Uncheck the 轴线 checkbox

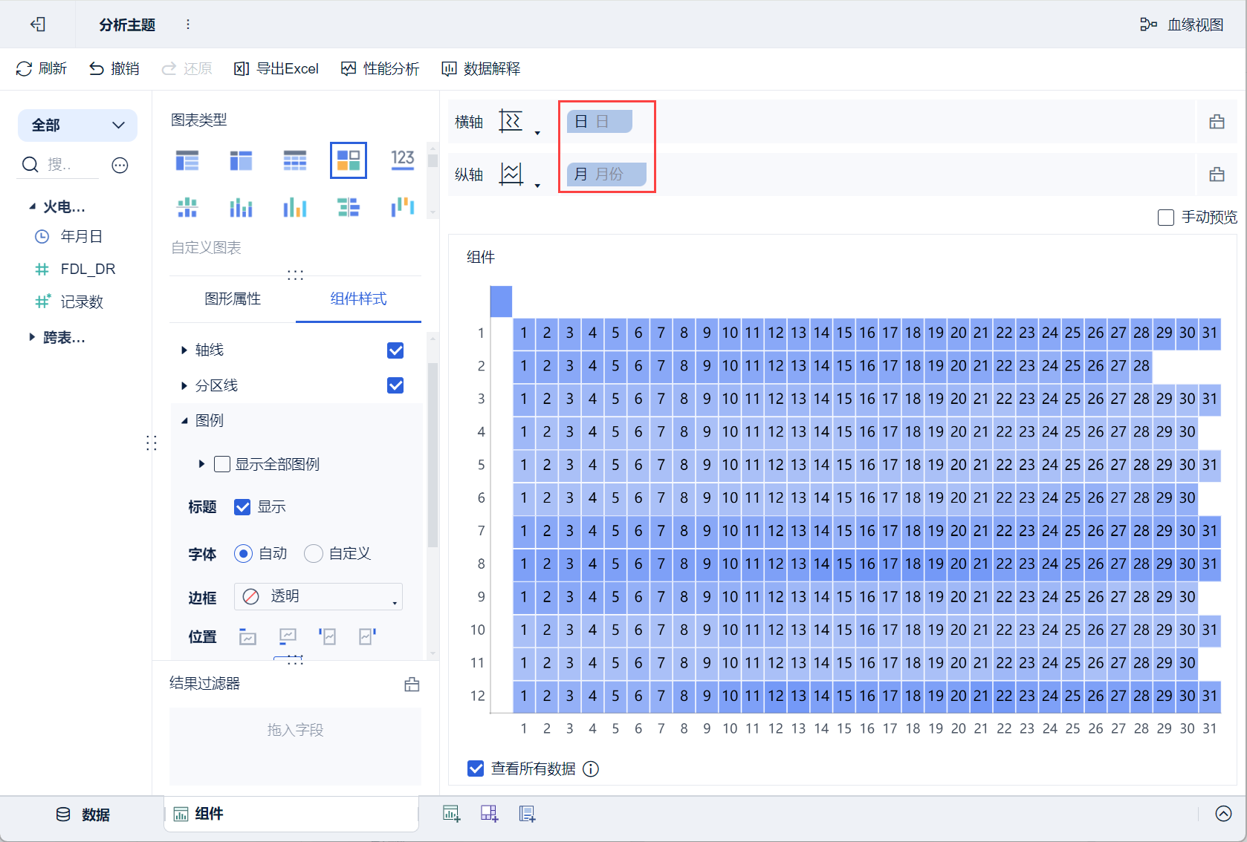pos(395,350)
